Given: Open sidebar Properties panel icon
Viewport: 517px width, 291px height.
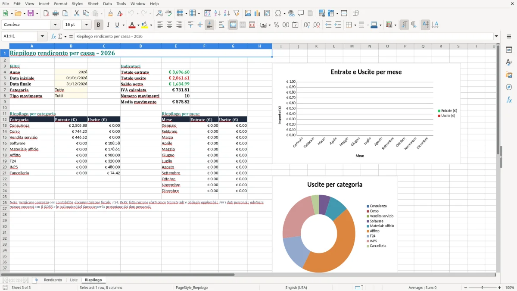Looking at the screenshot, I should tap(509, 50).
